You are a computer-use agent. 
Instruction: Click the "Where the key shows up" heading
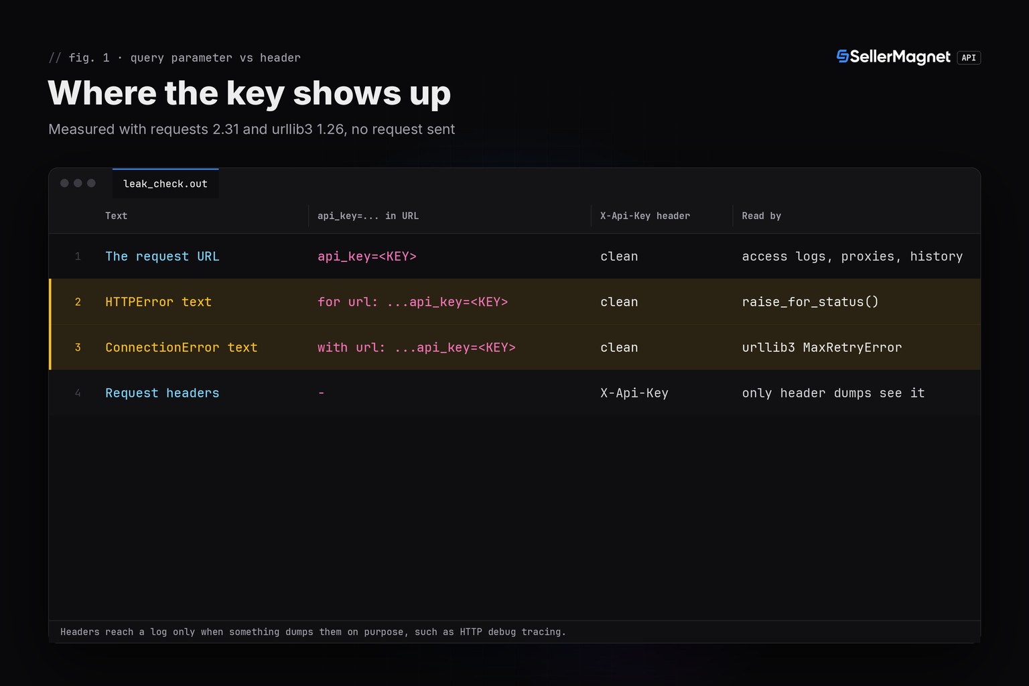click(249, 93)
